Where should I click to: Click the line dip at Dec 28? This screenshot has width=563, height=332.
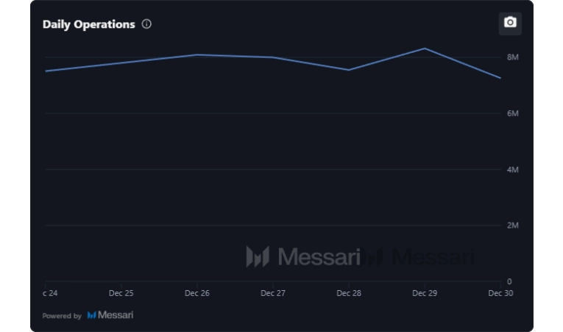click(349, 70)
